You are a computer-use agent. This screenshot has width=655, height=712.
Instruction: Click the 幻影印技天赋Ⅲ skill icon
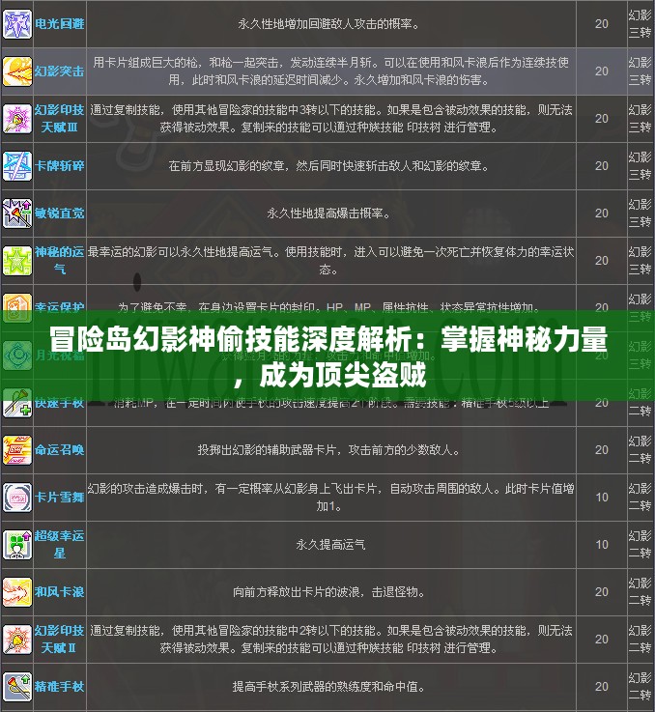pos(17,119)
